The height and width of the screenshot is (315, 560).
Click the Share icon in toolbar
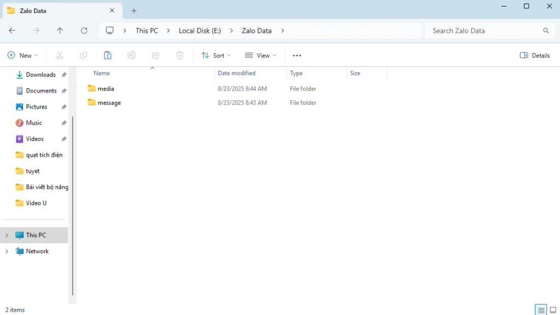click(156, 55)
